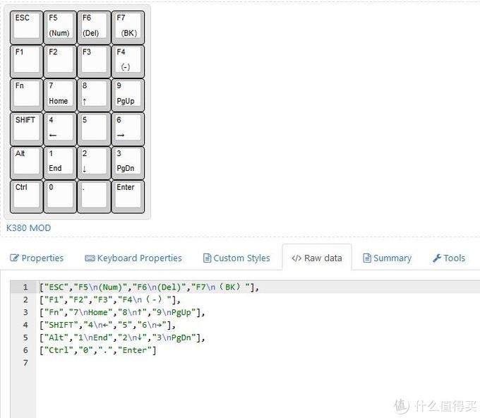Click the Properties tab edit icon
Viewport: 480px width, 418px height.
point(14,258)
